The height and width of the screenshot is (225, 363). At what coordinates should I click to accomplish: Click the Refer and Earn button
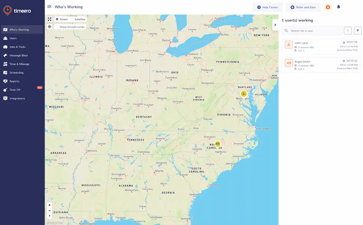click(302, 7)
